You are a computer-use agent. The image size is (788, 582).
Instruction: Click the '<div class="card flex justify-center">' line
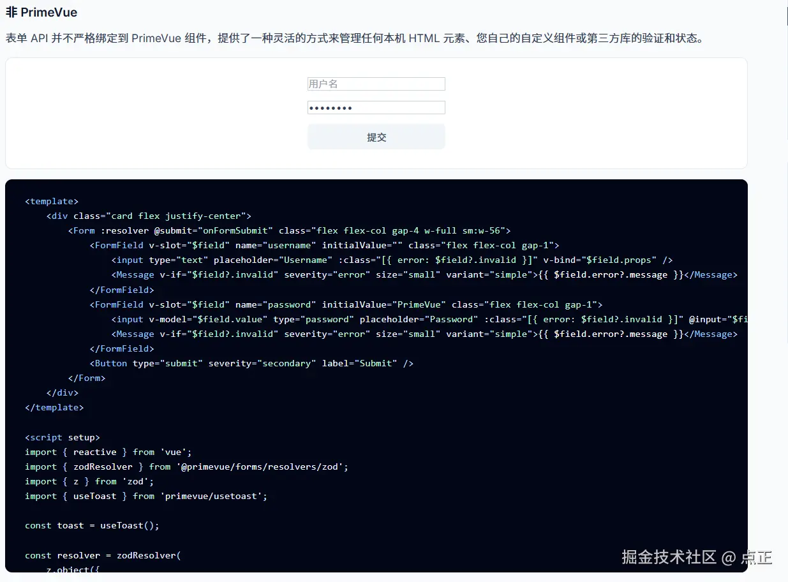click(x=149, y=216)
